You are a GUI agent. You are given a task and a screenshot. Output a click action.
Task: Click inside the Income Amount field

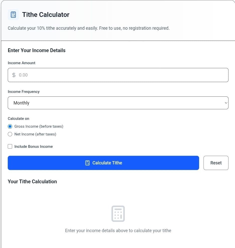tap(118, 75)
